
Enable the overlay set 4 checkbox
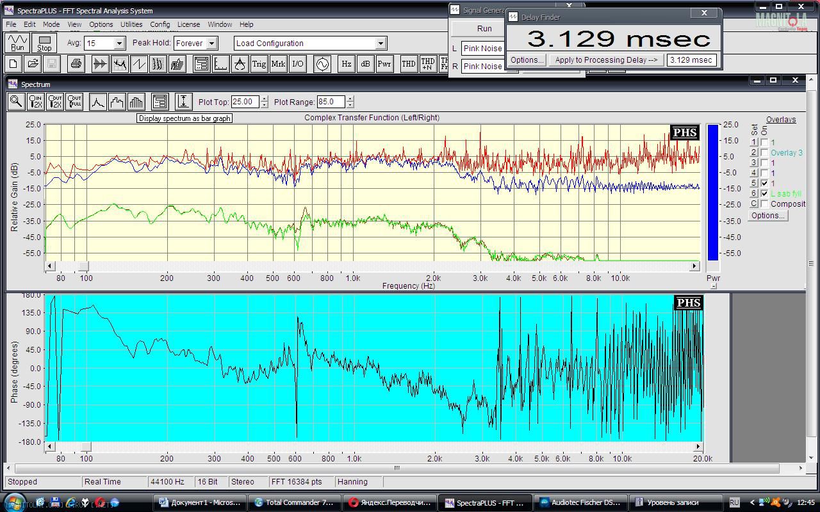point(764,173)
